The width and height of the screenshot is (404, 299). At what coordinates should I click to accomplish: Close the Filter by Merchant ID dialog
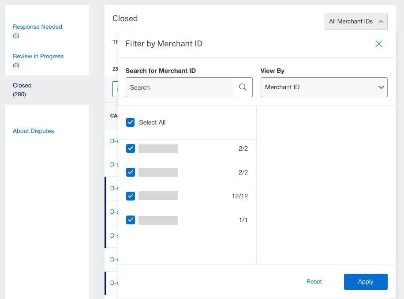(378, 44)
